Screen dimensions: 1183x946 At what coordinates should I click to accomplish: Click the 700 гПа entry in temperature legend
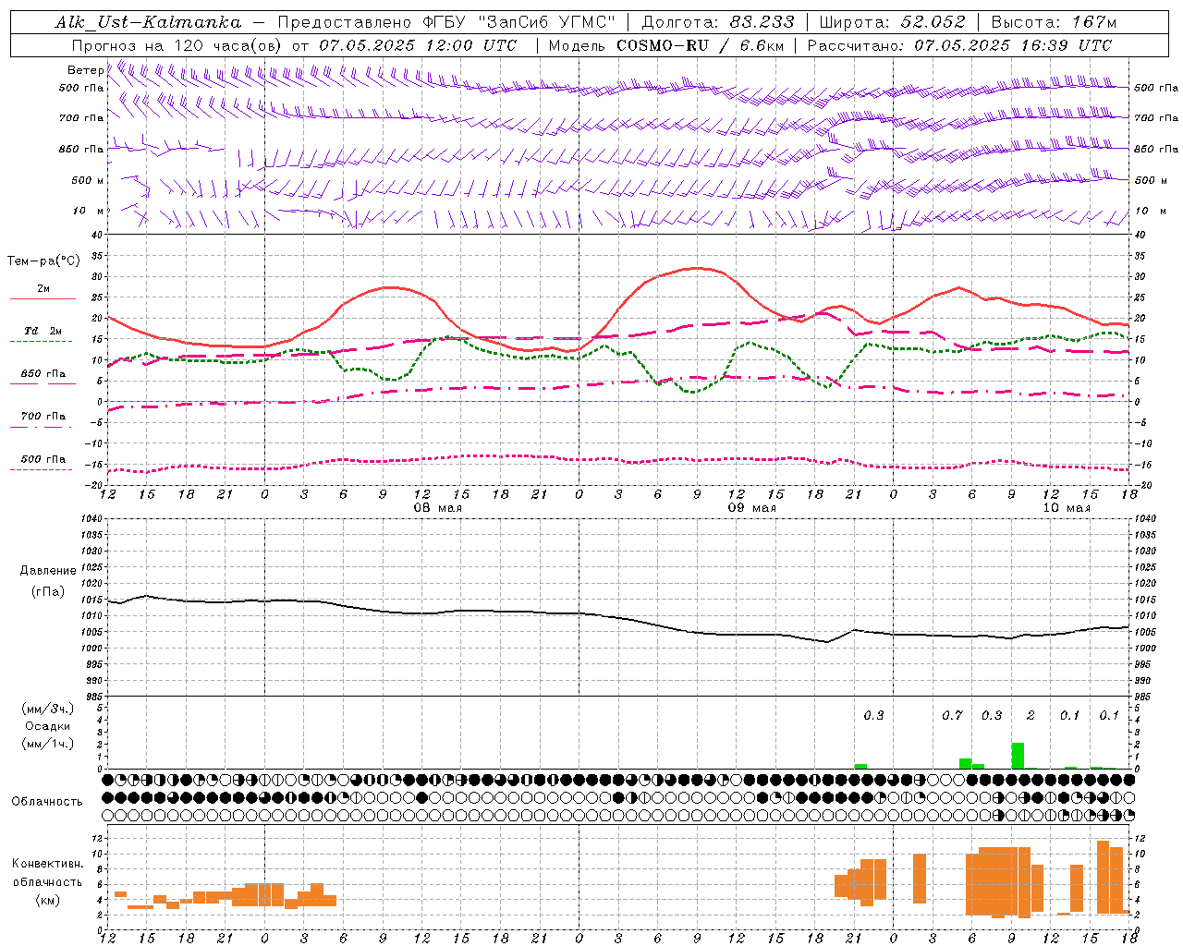(x=43, y=417)
